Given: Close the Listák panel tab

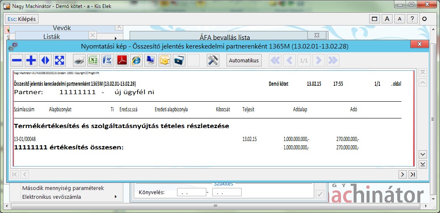Looking at the screenshot, I should (93, 35).
